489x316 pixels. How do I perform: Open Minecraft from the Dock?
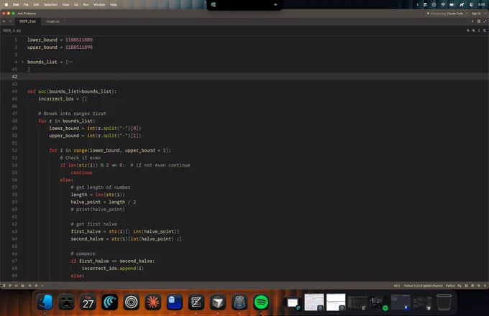(x=66, y=302)
